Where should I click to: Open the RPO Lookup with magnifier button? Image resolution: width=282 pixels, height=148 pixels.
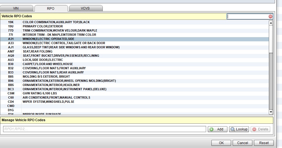point(239,129)
